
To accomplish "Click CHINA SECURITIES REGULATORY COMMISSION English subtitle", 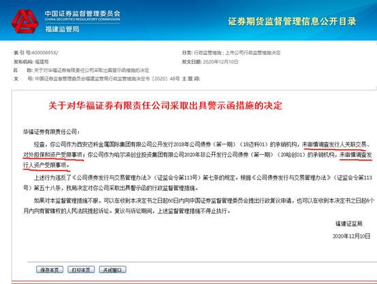I will coord(82,20).
